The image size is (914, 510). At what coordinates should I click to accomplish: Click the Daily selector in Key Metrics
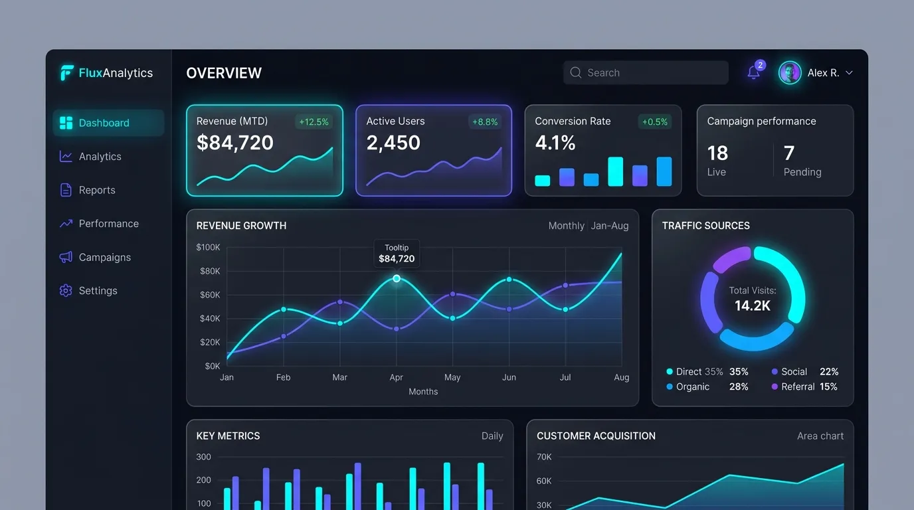click(492, 436)
